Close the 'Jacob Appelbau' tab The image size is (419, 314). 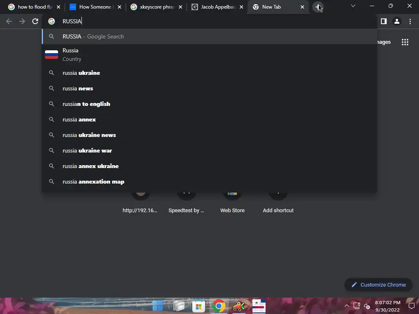[x=241, y=7]
